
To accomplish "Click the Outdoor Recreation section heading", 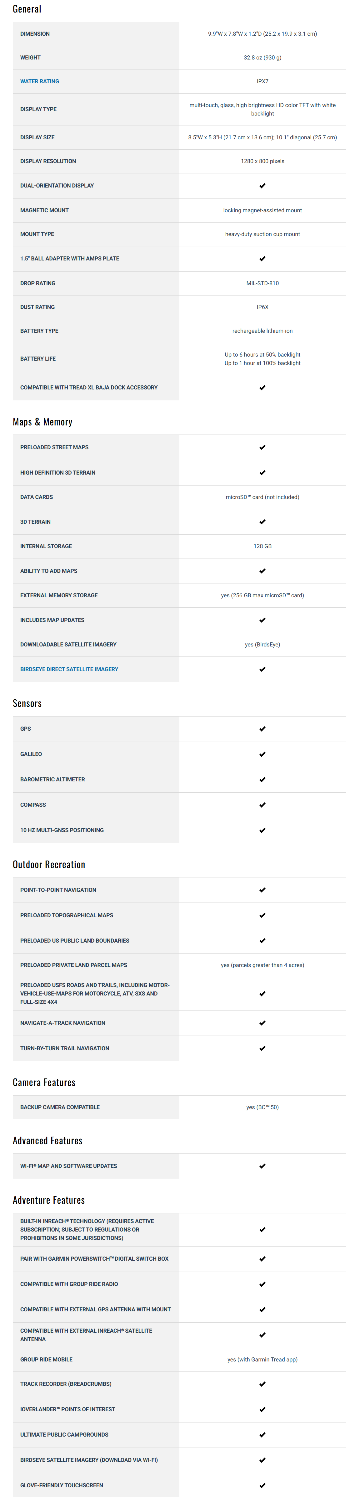I will coord(49,865).
